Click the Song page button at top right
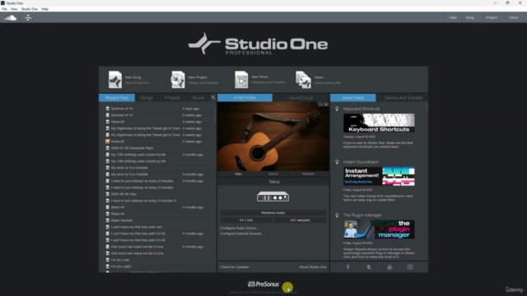Image resolution: width=527 pixels, height=296 pixels. (470, 17)
